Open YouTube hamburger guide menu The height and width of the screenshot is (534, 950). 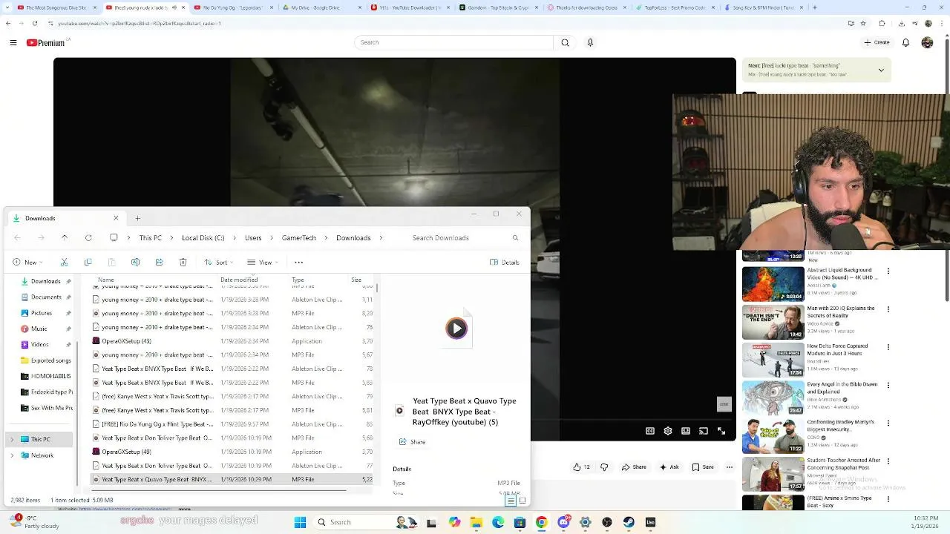coord(13,43)
